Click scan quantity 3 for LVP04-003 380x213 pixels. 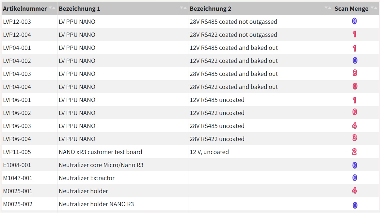[x=355, y=73]
